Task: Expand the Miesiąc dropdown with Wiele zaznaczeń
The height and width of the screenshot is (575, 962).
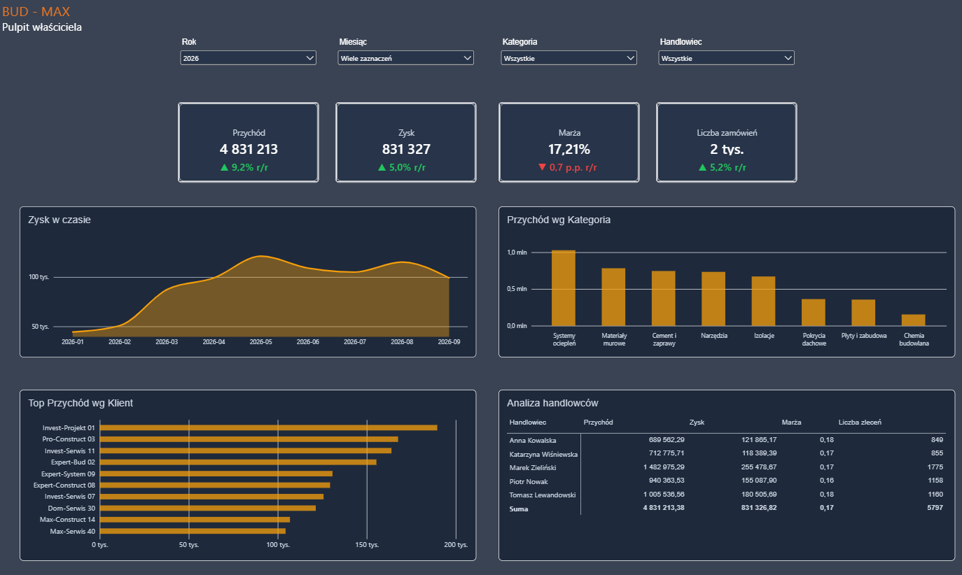Action: click(405, 58)
